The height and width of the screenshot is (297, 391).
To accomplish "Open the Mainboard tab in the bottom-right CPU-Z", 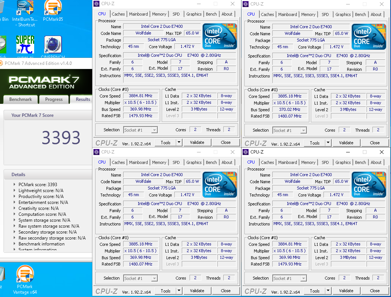I will (287, 162).
